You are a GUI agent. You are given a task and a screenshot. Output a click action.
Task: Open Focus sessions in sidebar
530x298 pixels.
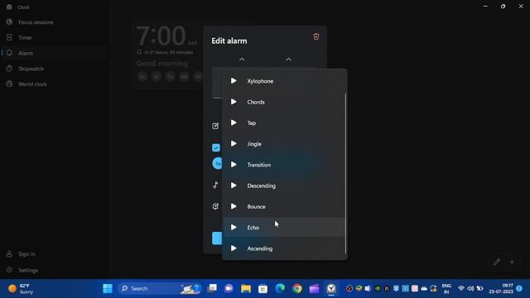click(54, 22)
